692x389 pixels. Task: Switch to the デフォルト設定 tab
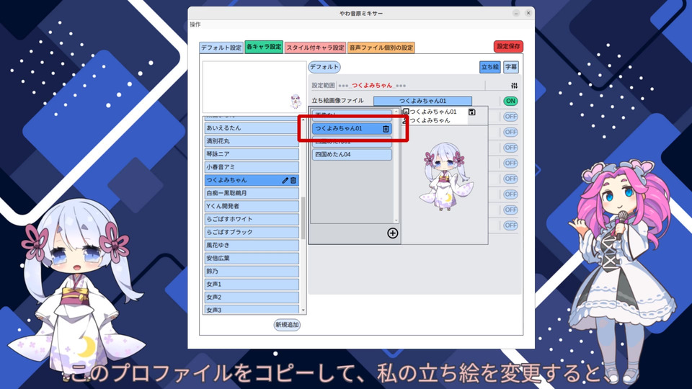tap(221, 48)
